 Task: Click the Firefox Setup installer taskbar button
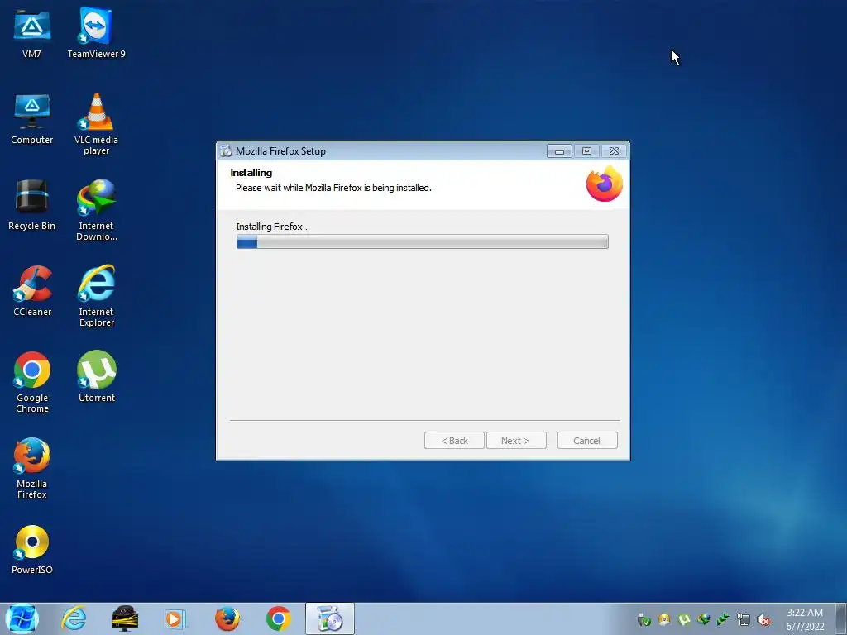(329, 618)
